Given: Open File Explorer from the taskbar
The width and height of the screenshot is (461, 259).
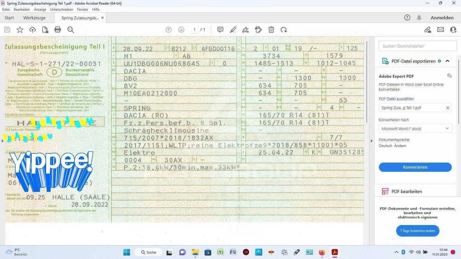Looking at the screenshot, I should (195, 252).
